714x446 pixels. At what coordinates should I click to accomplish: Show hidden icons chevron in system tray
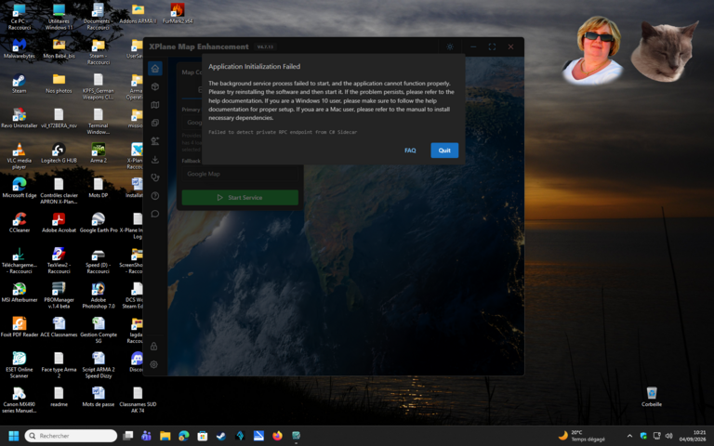629,436
